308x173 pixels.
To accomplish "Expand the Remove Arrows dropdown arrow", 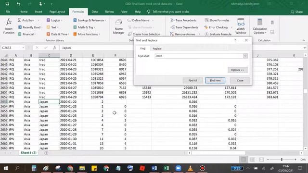I will pyautogui.click(x=199, y=34).
